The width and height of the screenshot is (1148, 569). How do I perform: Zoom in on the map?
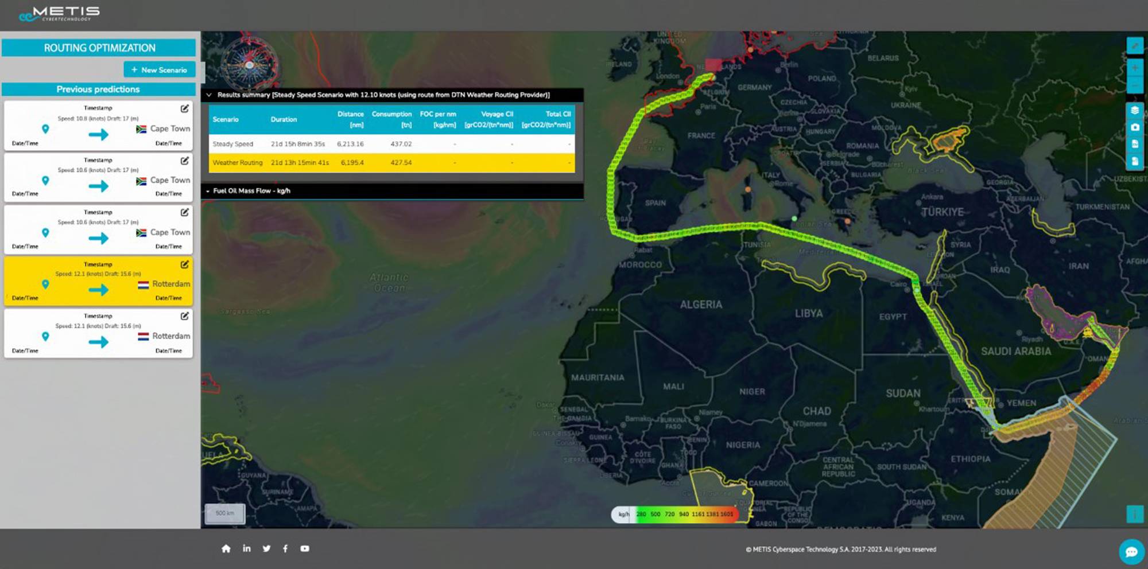click(1135, 68)
